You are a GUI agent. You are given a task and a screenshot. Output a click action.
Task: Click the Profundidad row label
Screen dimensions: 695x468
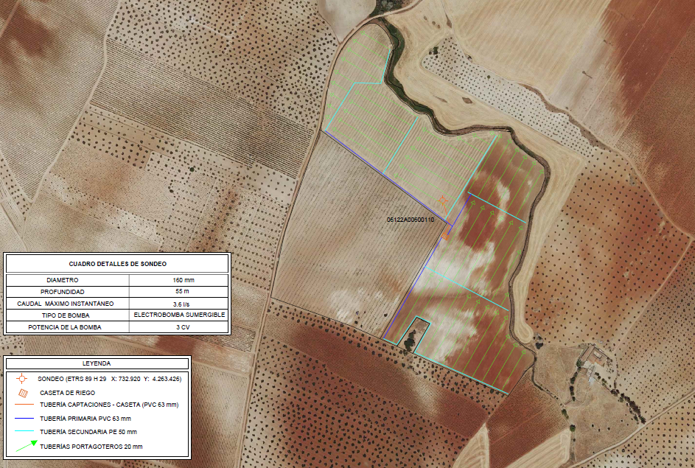pos(68,292)
